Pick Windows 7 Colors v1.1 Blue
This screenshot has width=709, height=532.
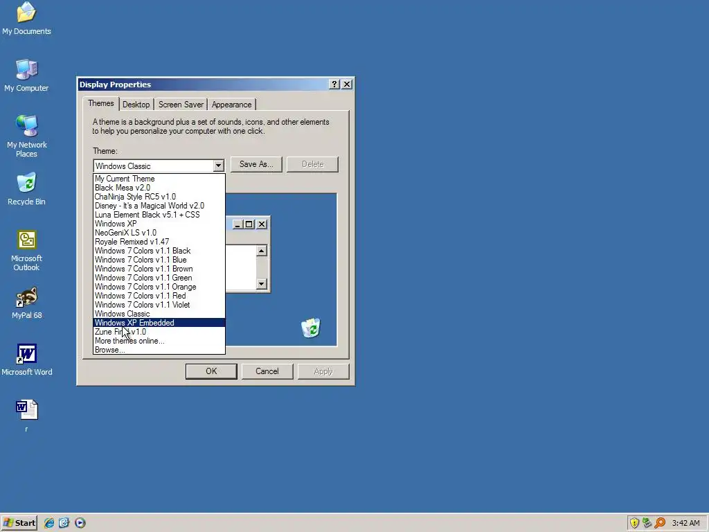click(159, 260)
